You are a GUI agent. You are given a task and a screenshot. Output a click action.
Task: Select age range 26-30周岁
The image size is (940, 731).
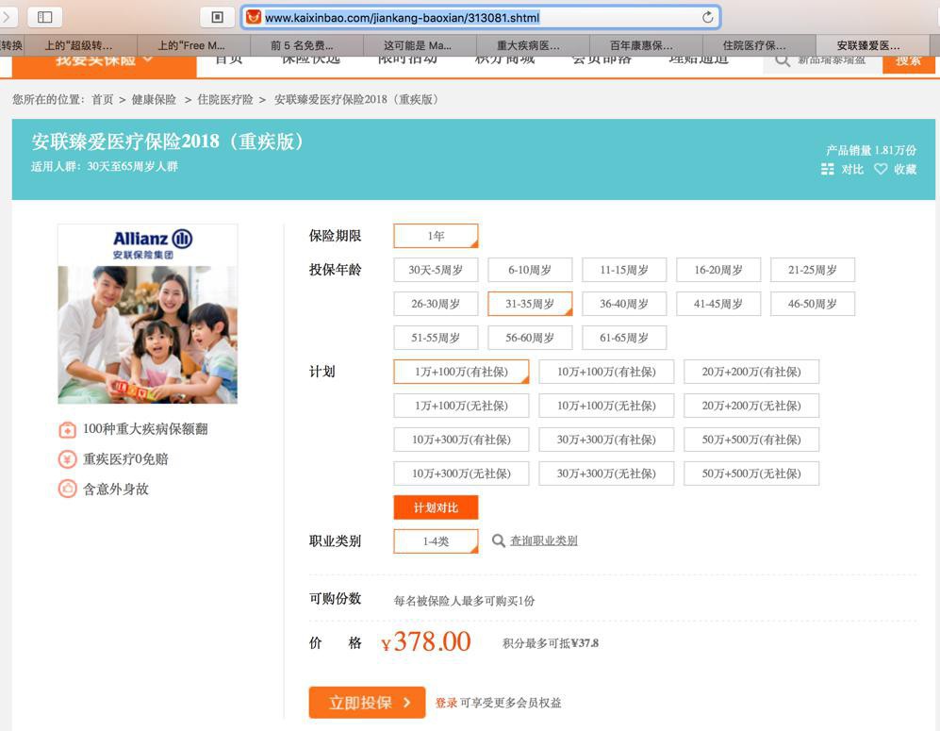(436, 304)
